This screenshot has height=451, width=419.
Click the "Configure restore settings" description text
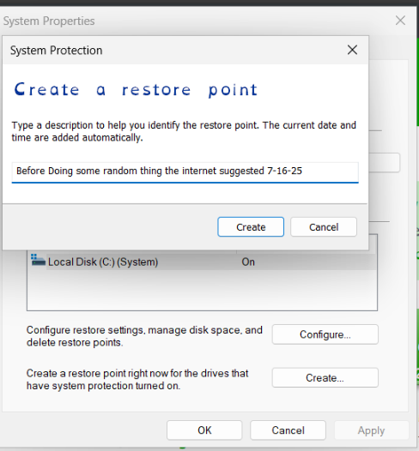click(144, 336)
